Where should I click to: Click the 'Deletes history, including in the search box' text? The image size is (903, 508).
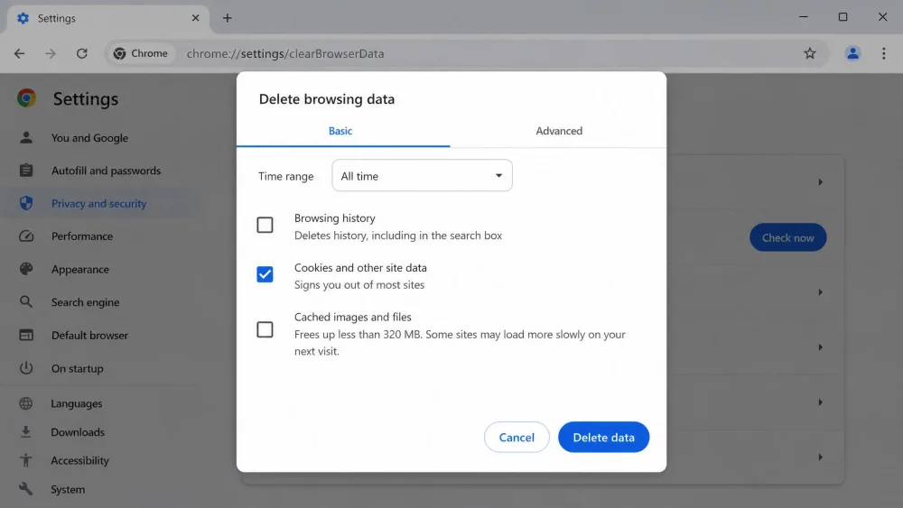[x=398, y=236]
